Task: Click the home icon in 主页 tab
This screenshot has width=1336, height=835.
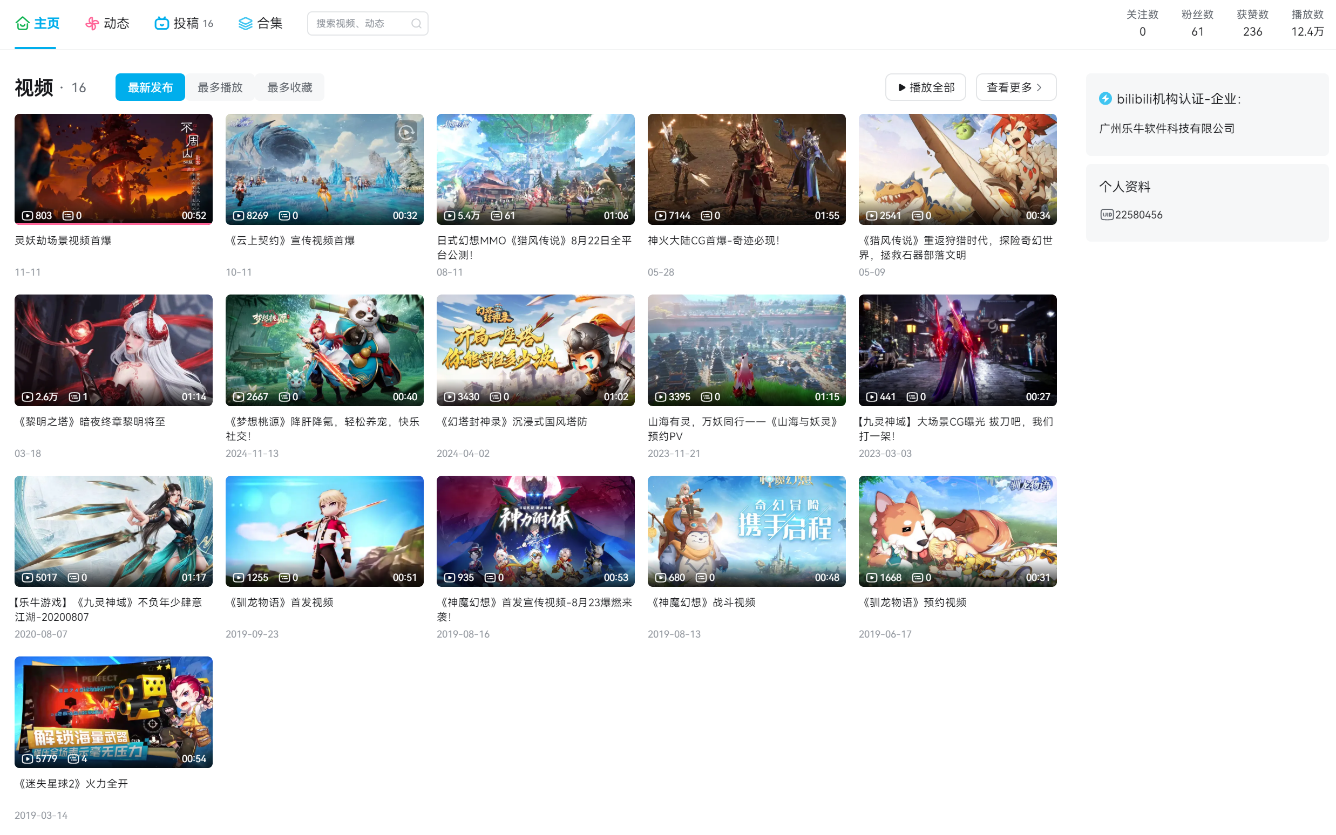Action: 23,23
